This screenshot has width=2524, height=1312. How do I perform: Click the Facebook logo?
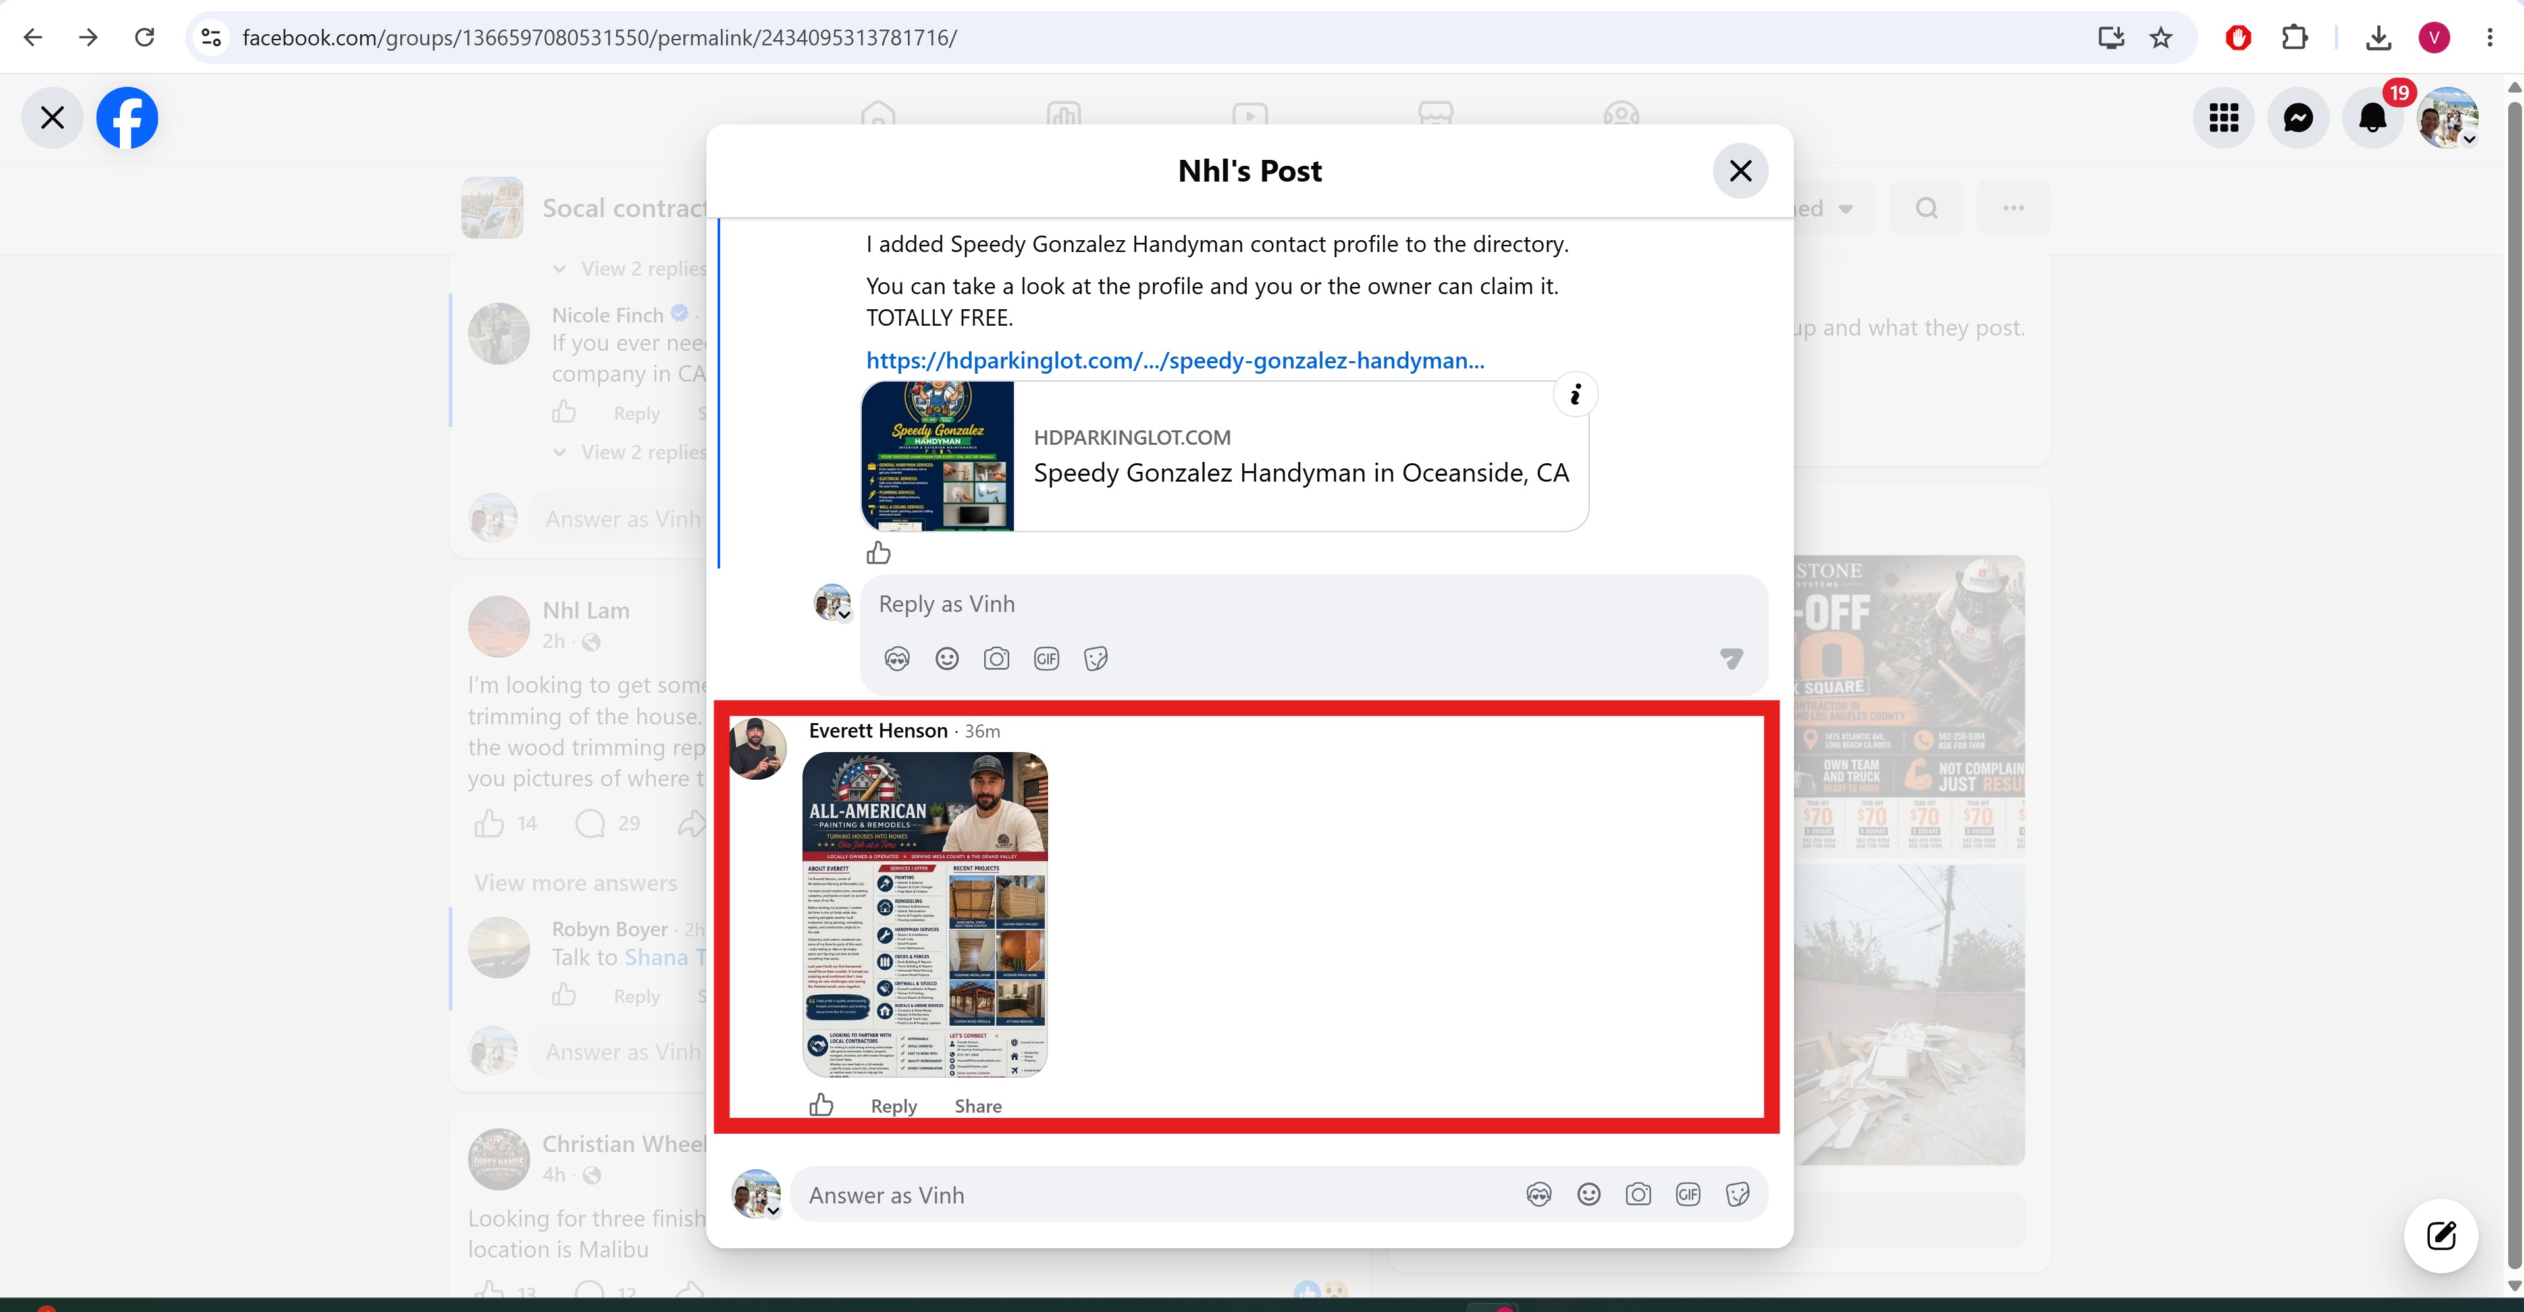[127, 118]
